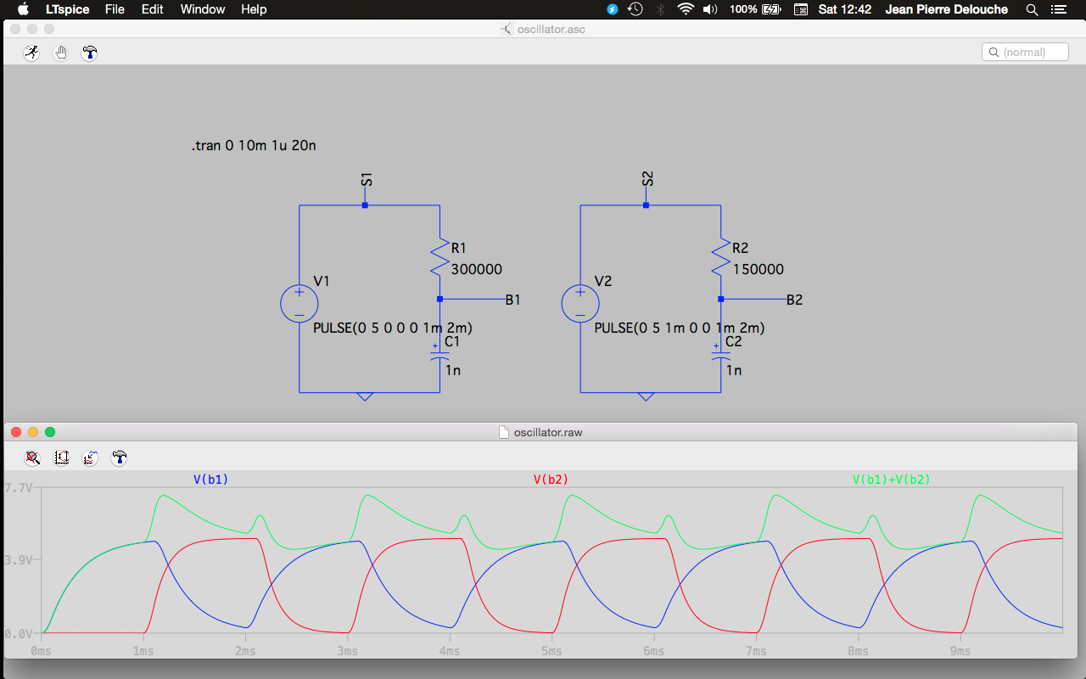Viewport: 1086px width, 679px height.
Task: Click the Wi-Fi status icon
Action: point(686,9)
